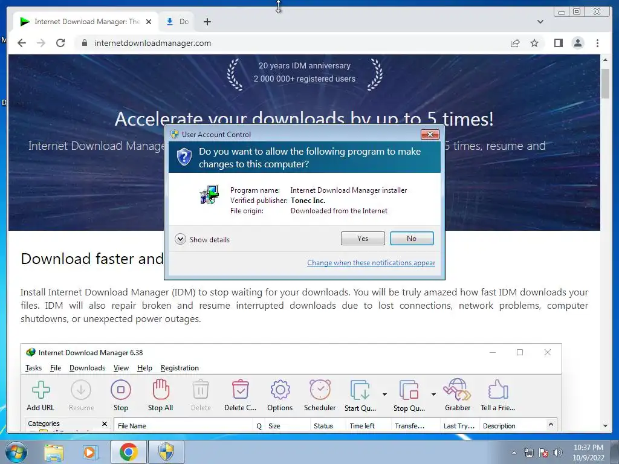Reload the current page
The width and height of the screenshot is (619, 464).
pos(60,43)
